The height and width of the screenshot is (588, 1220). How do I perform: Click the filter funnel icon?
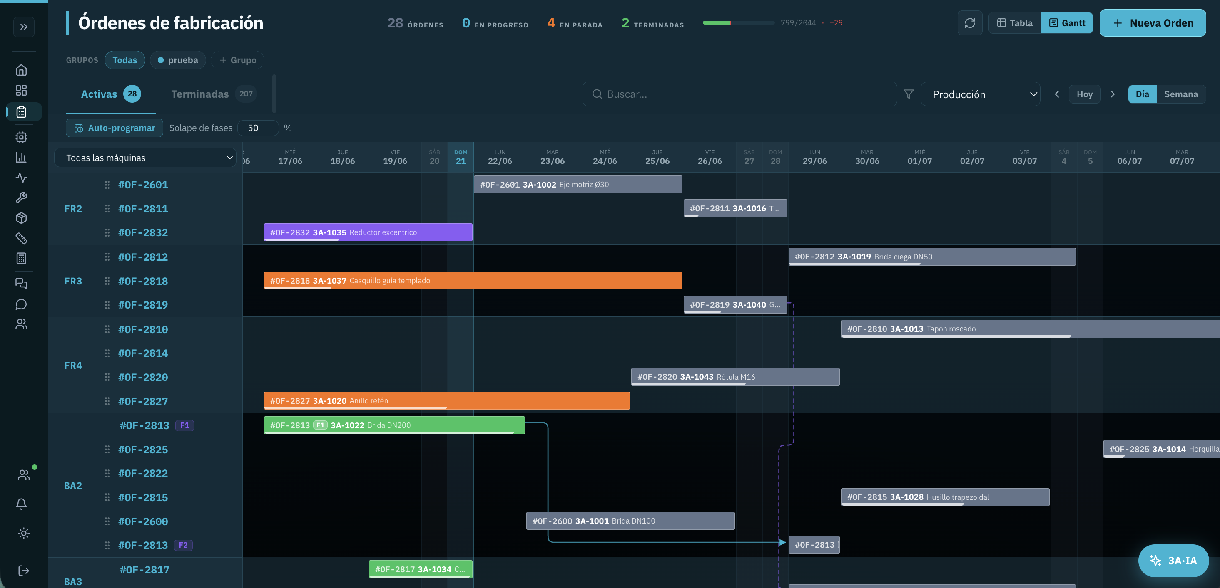pyautogui.click(x=909, y=94)
